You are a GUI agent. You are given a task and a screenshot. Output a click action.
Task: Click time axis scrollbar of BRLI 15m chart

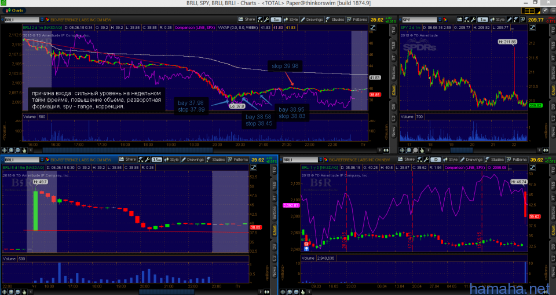(x=167, y=292)
